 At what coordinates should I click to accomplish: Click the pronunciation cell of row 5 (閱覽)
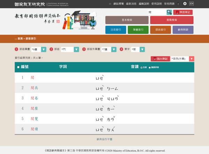click(x=105, y=119)
